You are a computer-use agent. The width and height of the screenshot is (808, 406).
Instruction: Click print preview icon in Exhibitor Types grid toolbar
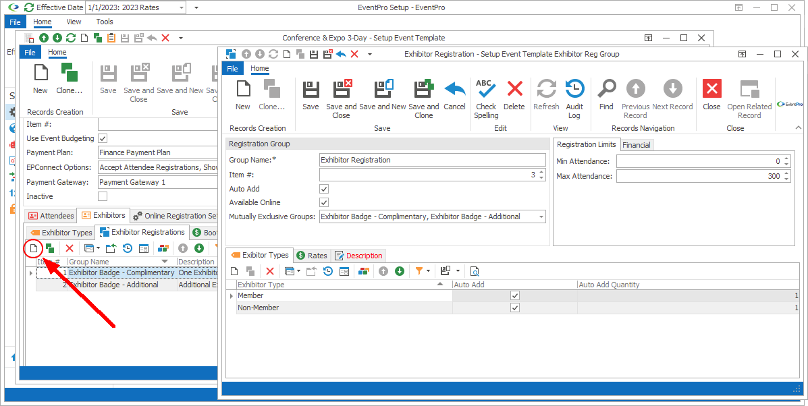[x=475, y=271]
